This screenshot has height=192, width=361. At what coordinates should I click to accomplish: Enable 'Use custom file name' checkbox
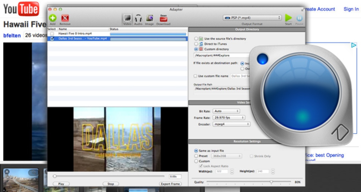(195, 76)
